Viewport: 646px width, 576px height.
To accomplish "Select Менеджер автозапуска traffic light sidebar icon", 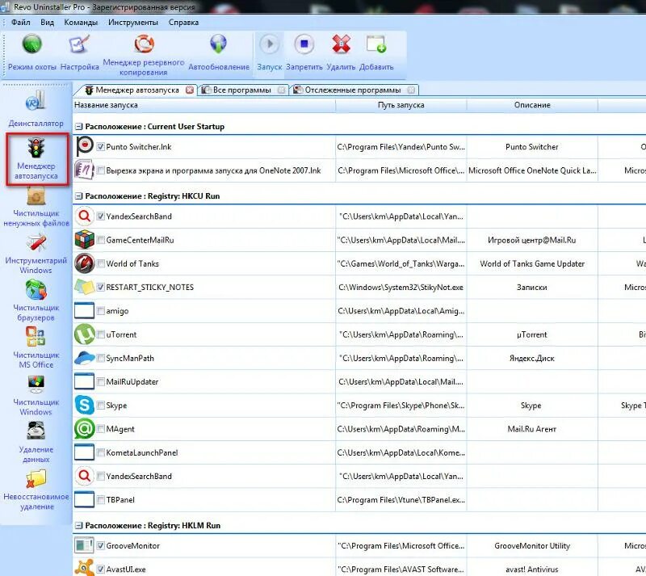I will point(36,149).
